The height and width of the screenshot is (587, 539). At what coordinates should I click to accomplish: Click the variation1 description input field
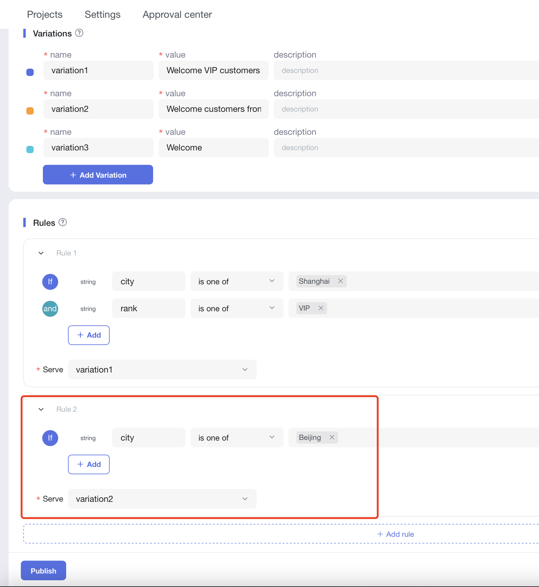404,70
